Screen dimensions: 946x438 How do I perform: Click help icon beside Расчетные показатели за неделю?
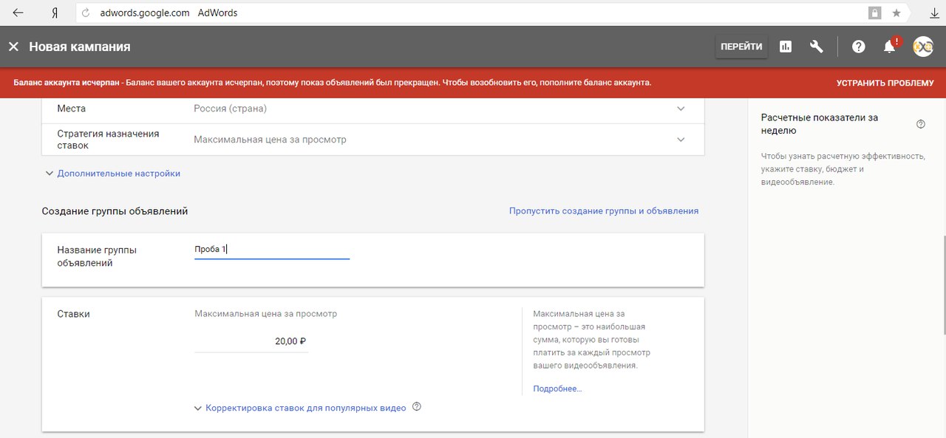(921, 124)
